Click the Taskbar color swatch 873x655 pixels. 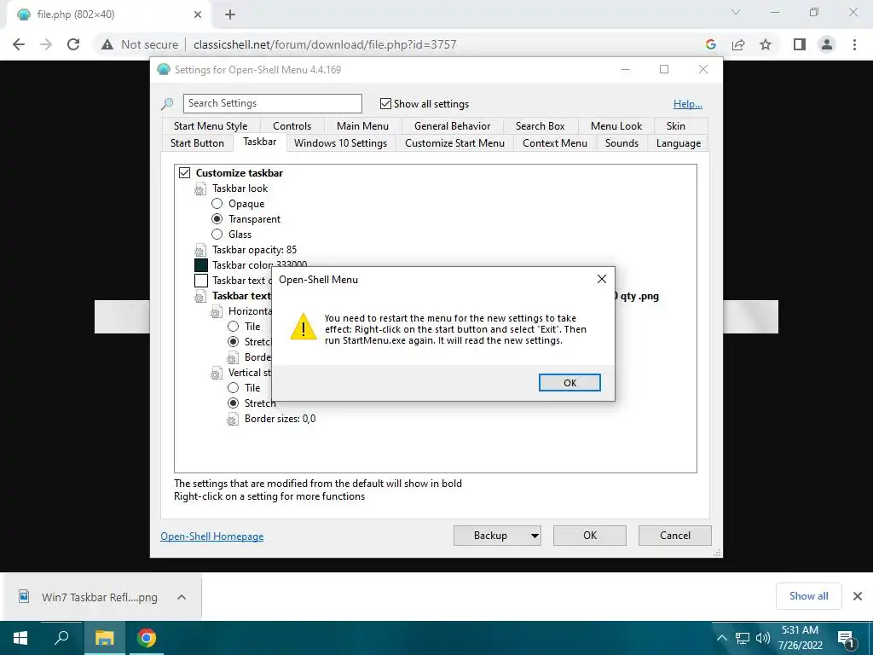tap(201, 265)
